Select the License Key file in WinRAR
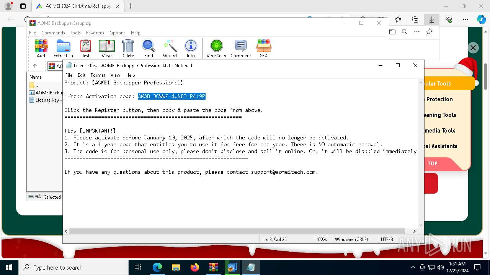 (45, 100)
